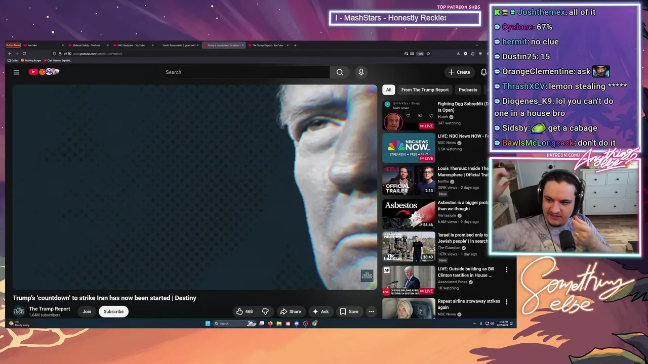Start voice search with the microphone icon
Screen dimensions: 648x364
click(x=361, y=72)
